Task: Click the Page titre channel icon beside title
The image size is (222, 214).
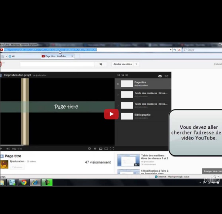Action: click(x=2, y=156)
